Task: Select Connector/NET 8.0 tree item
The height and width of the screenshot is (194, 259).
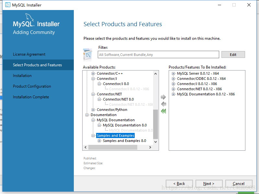Action: (x=118, y=100)
